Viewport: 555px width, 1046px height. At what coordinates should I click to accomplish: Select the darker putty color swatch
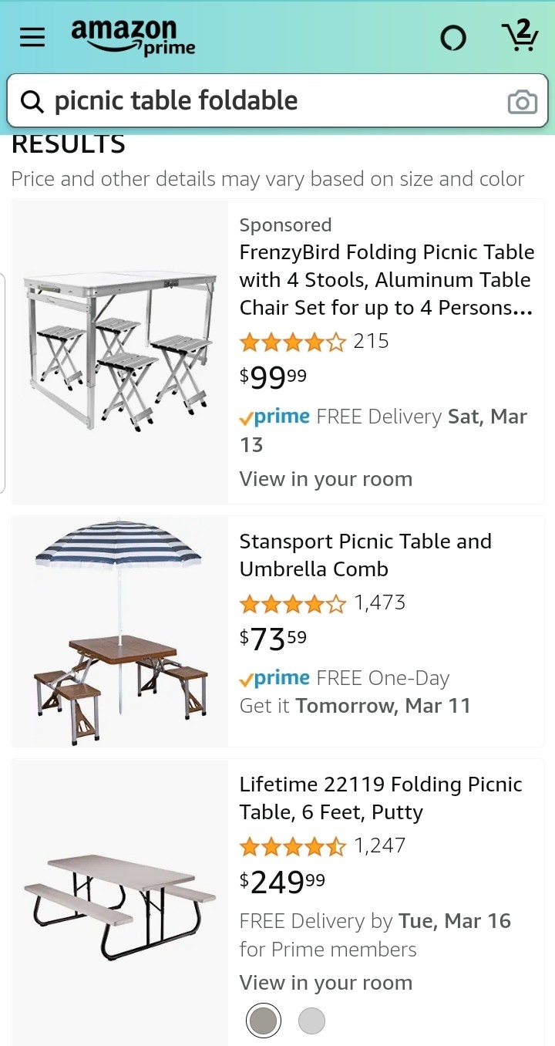[264, 1021]
